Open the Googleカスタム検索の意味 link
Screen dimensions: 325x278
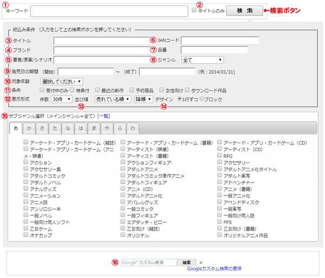coord(214,269)
